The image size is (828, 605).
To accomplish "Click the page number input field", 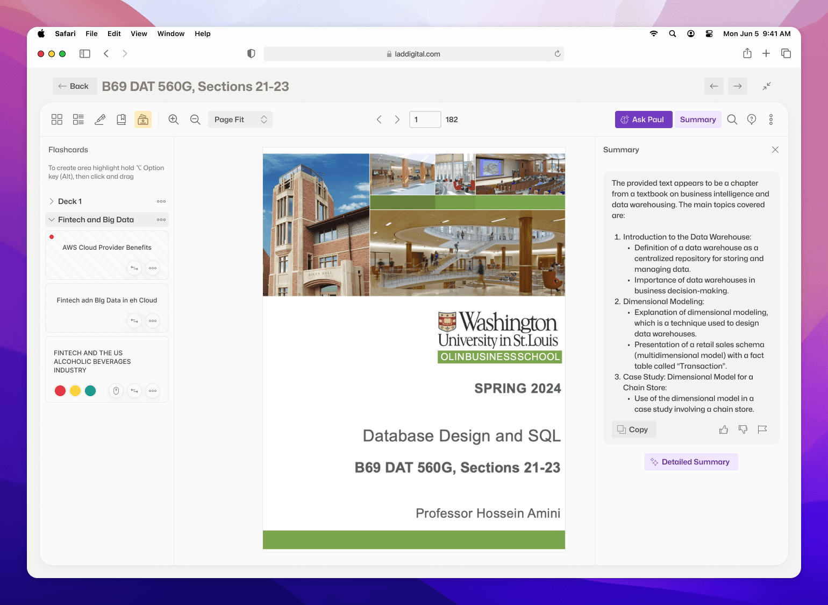I will click(x=425, y=119).
